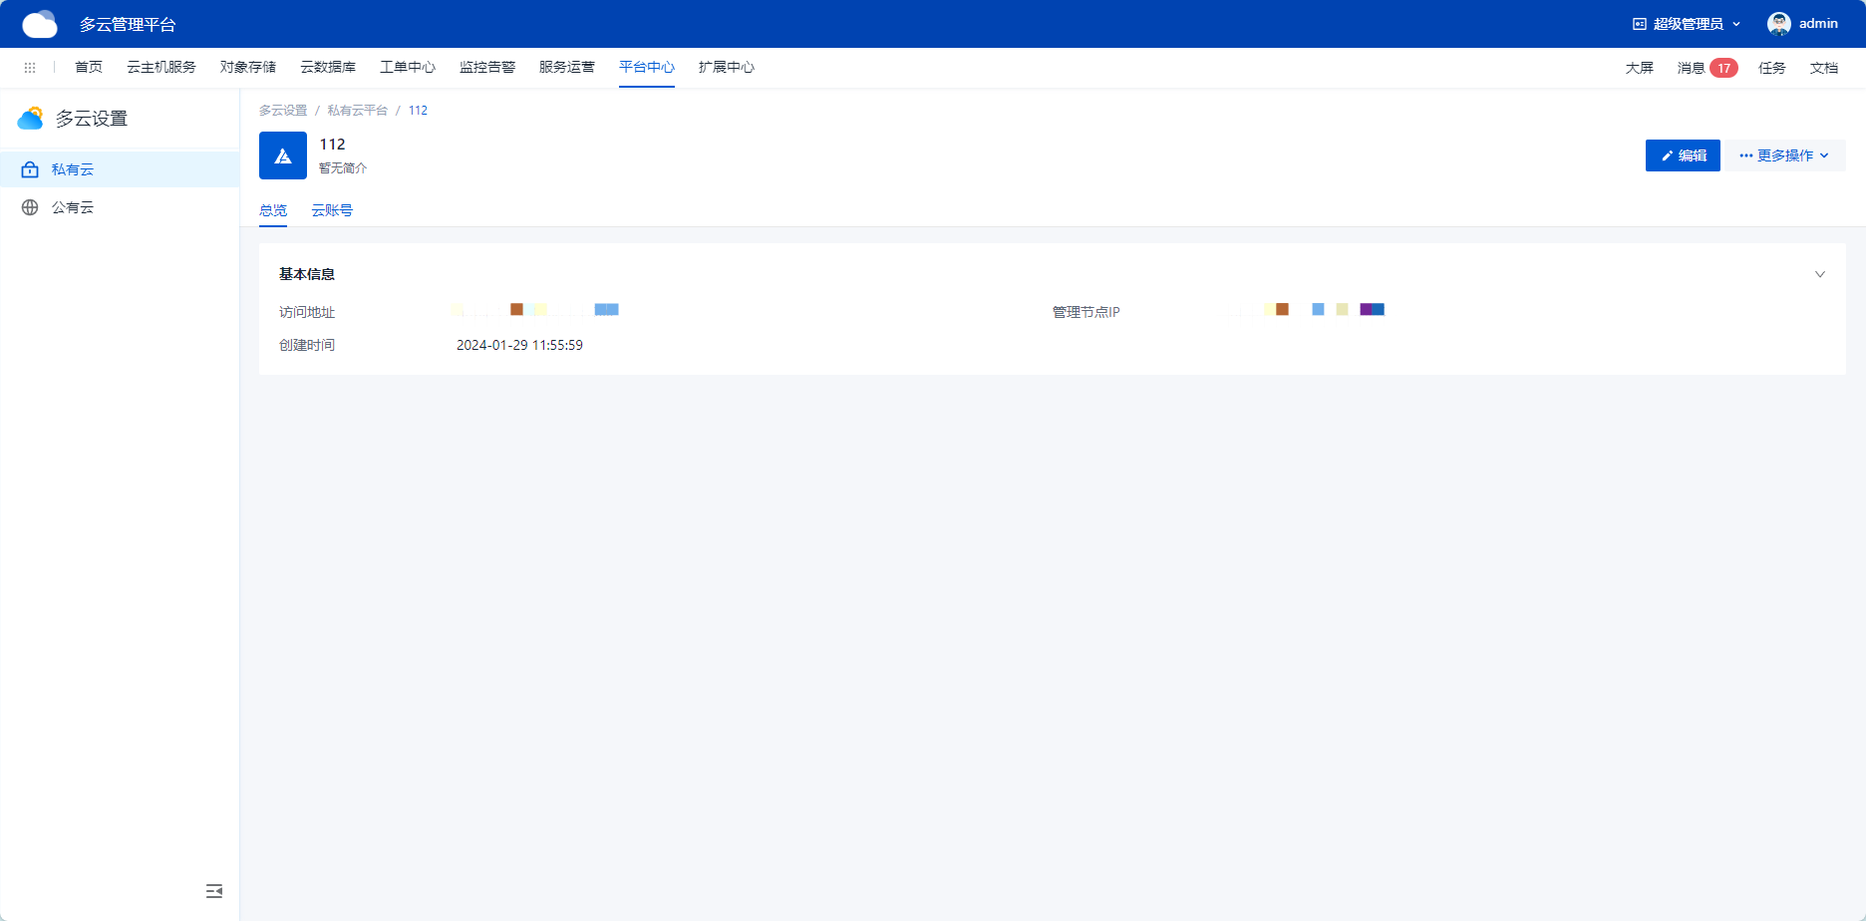1866x921 pixels.
Task: Click the 编辑 button
Action: coord(1683,155)
